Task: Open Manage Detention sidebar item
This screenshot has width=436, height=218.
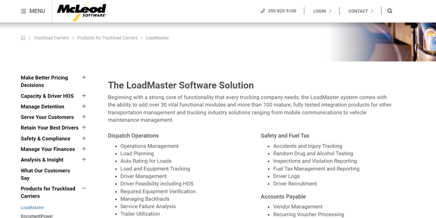Action: click(x=42, y=107)
